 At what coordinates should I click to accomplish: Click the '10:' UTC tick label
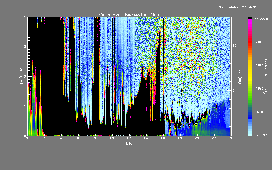pyautogui.click(x=113, y=138)
